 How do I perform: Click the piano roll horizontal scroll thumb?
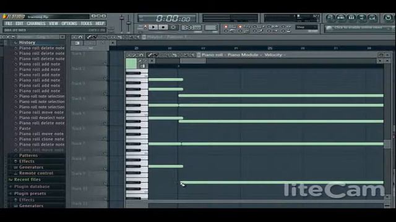click(x=193, y=61)
